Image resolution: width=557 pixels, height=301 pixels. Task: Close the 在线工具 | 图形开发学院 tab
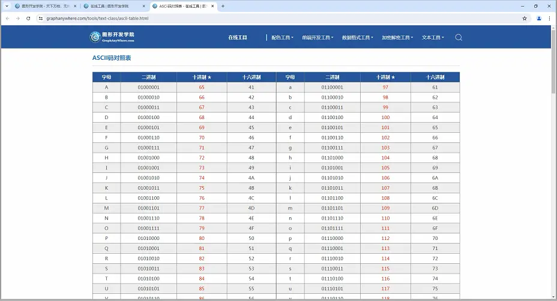(x=143, y=6)
